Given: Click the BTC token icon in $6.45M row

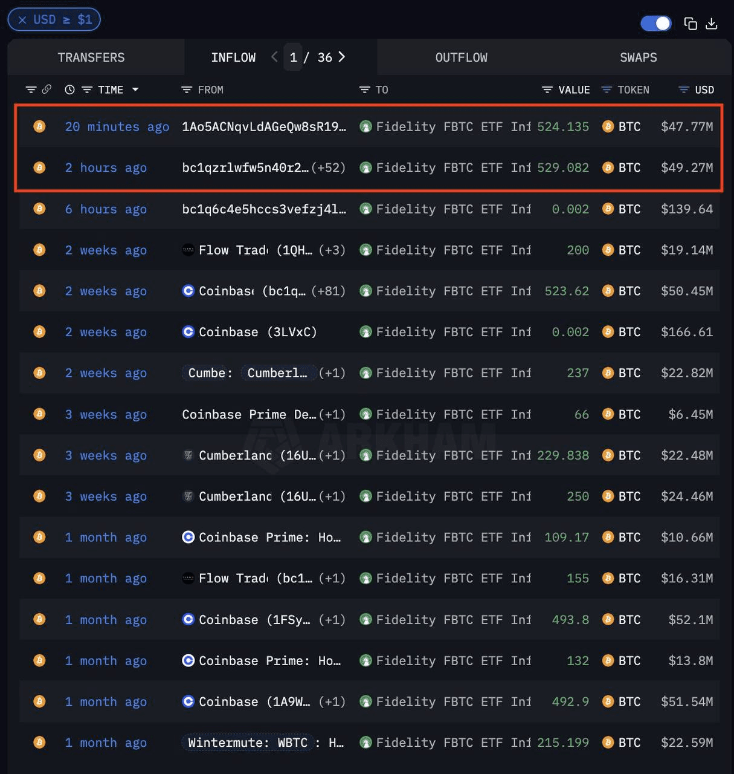Looking at the screenshot, I should 608,414.
